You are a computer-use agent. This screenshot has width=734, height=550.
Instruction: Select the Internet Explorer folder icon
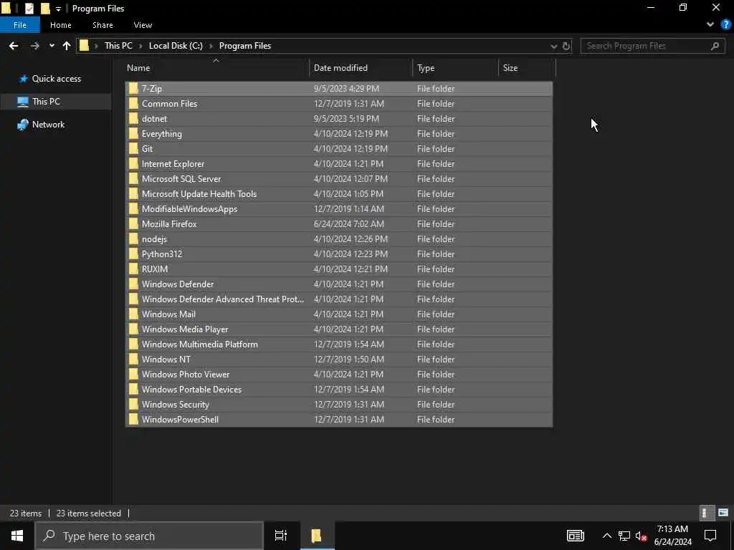click(x=133, y=164)
